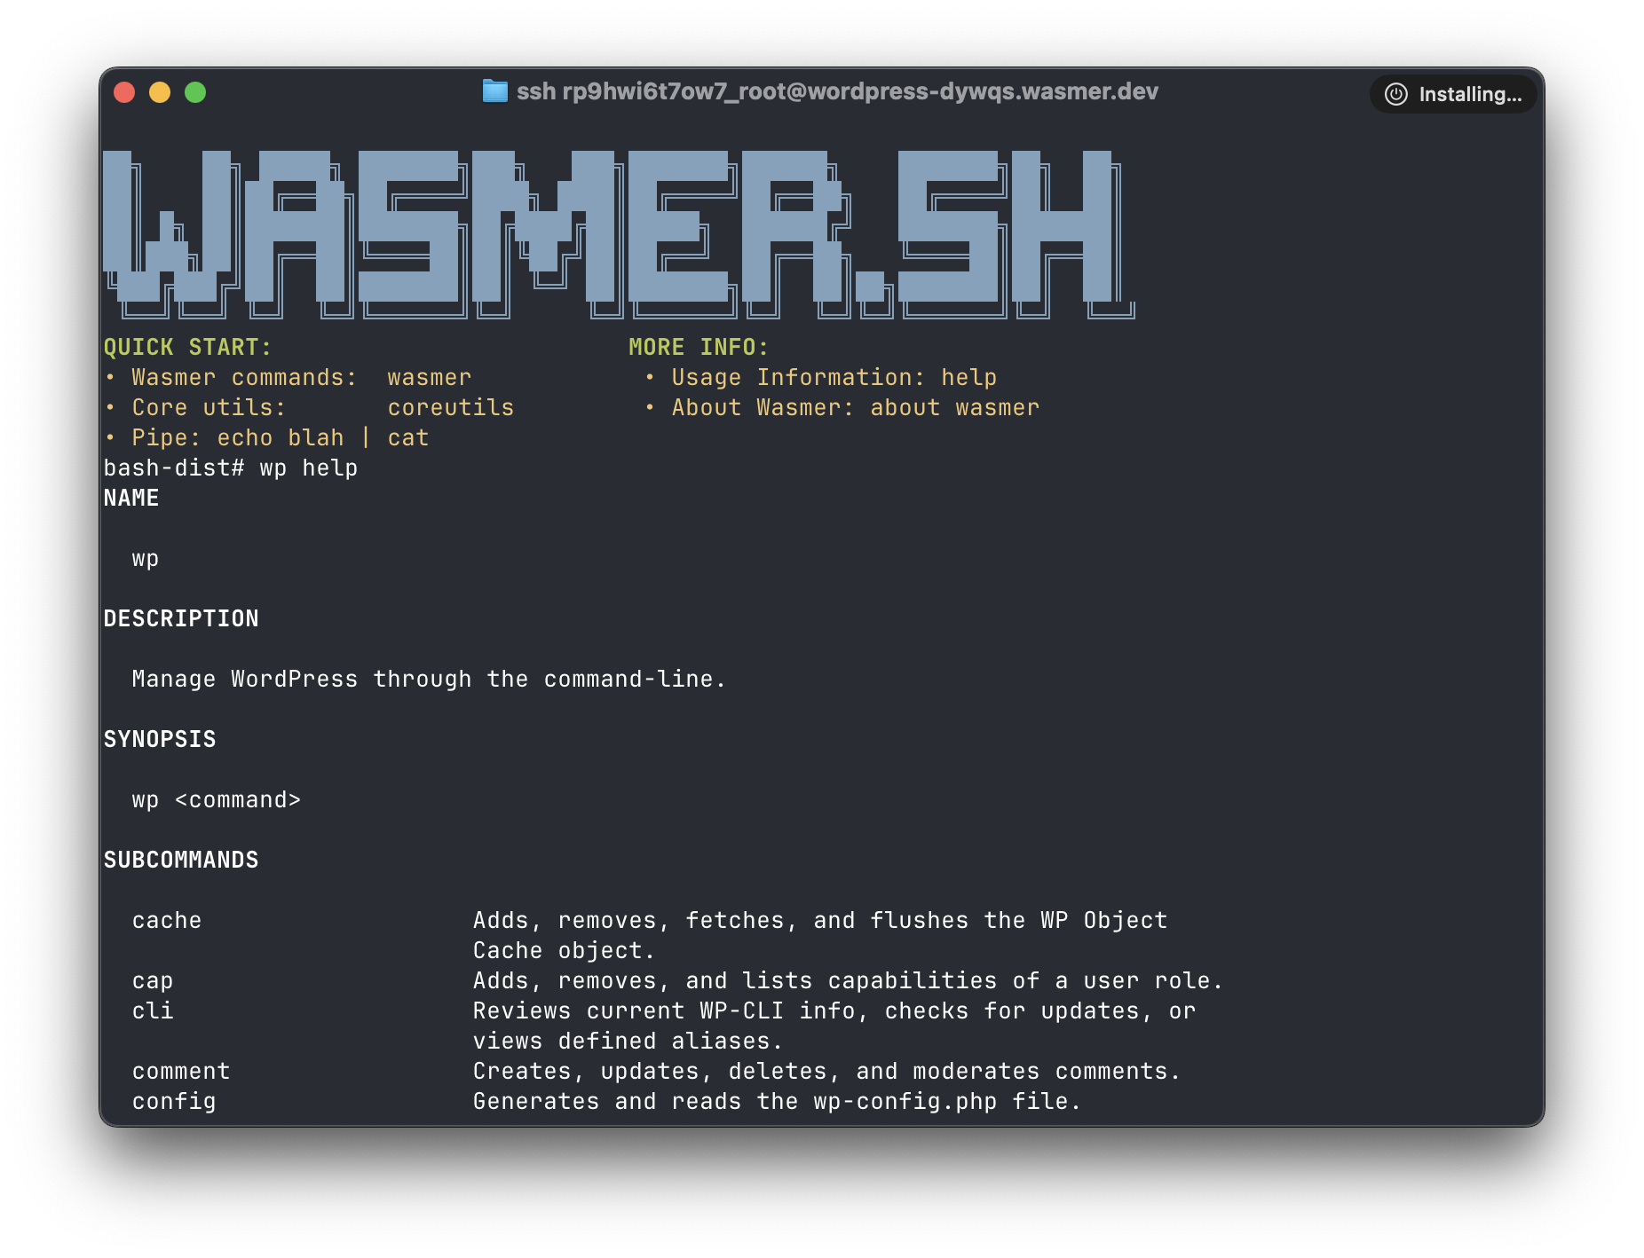This screenshot has width=1644, height=1258.
Task: Click the wasmer command shortcut
Action: 429,377
